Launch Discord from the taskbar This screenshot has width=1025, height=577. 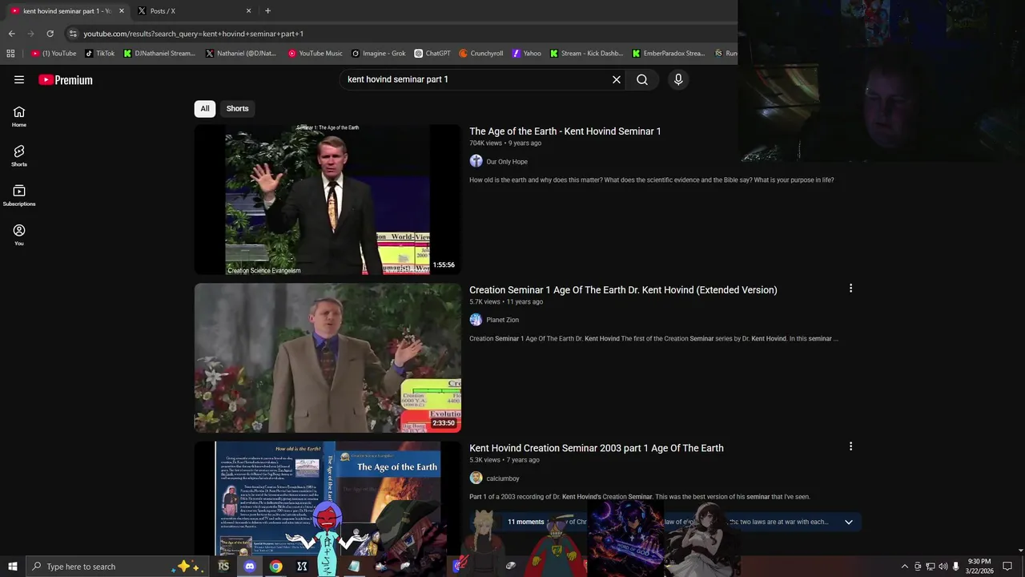249,567
